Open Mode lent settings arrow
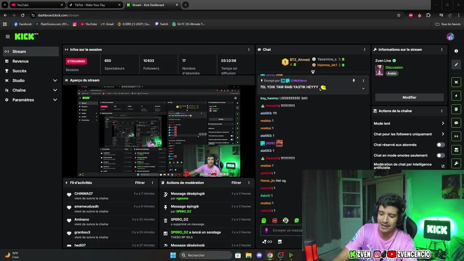The image size is (464, 261). (x=443, y=123)
